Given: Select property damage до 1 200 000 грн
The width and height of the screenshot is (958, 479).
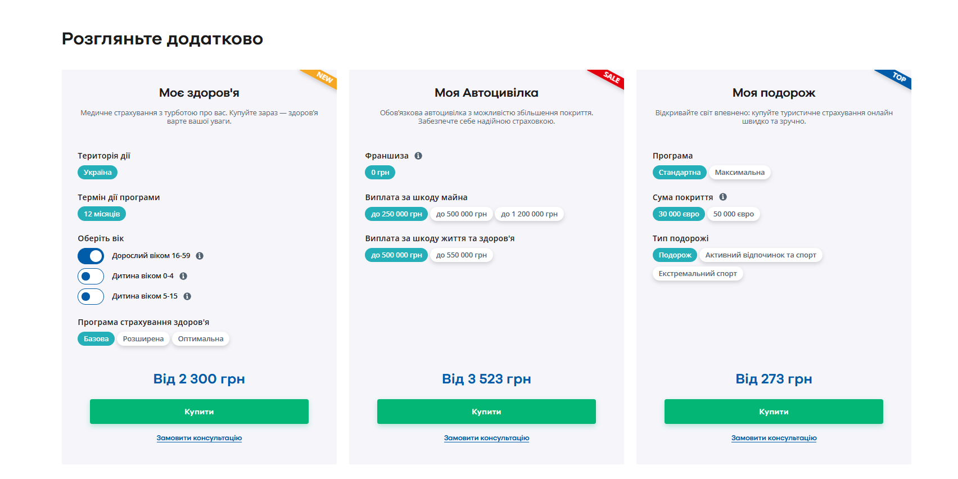Looking at the screenshot, I should tap(529, 214).
